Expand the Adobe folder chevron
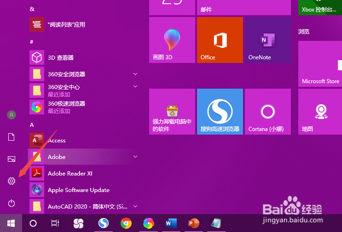This screenshot has height=232, width=342. point(135,157)
